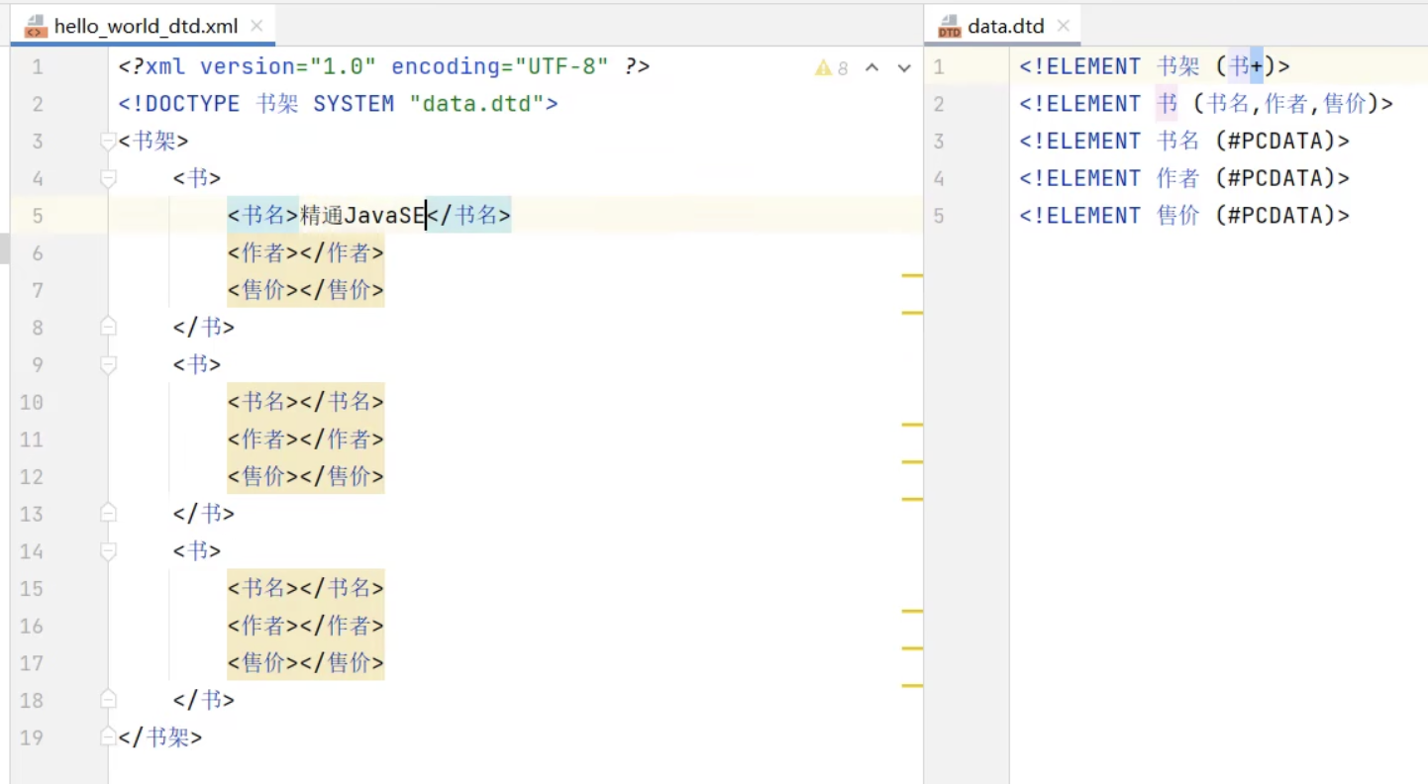Click the empty 售价 element on line 7

click(306, 291)
